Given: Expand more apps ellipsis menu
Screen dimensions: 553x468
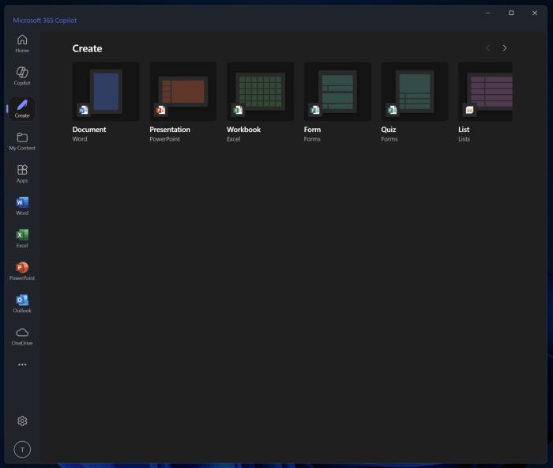Looking at the screenshot, I should click(22, 364).
